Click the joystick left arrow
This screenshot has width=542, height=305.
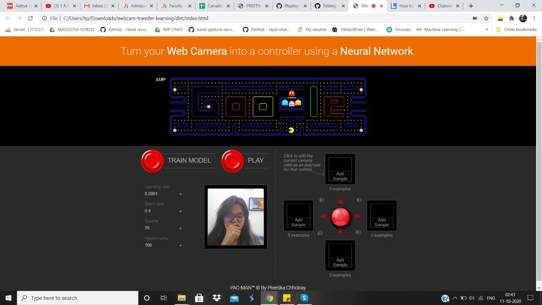coord(323,216)
